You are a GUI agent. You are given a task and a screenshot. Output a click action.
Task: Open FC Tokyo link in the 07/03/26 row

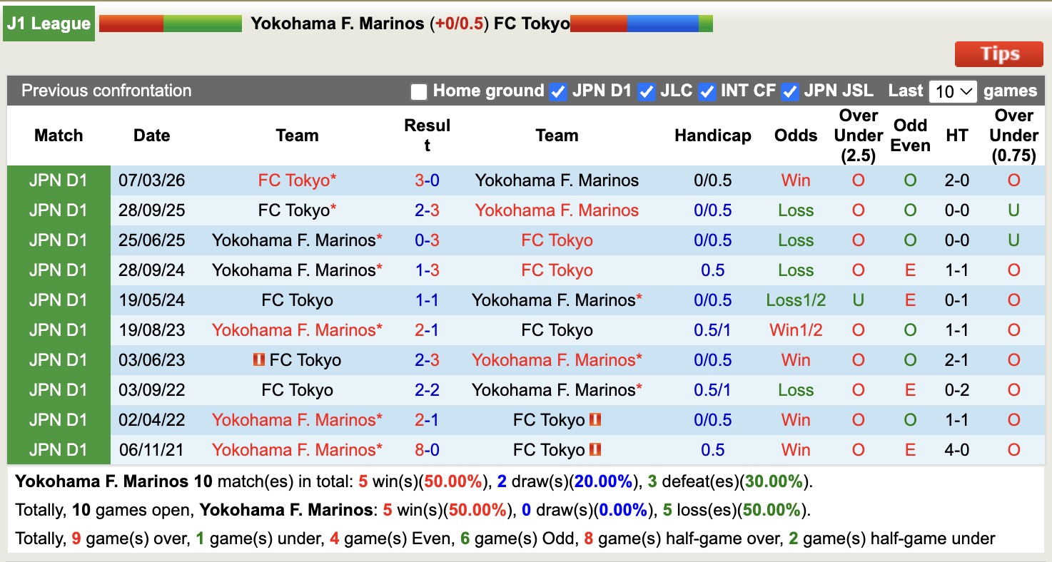pyautogui.click(x=298, y=180)
